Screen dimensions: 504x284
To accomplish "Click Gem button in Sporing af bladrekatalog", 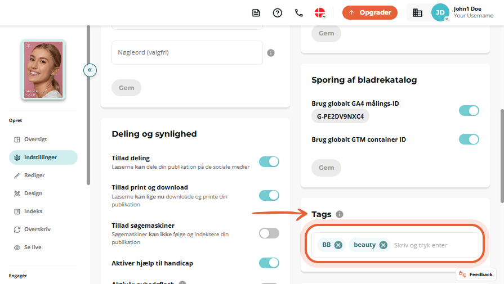I will [x=326, y=168].
